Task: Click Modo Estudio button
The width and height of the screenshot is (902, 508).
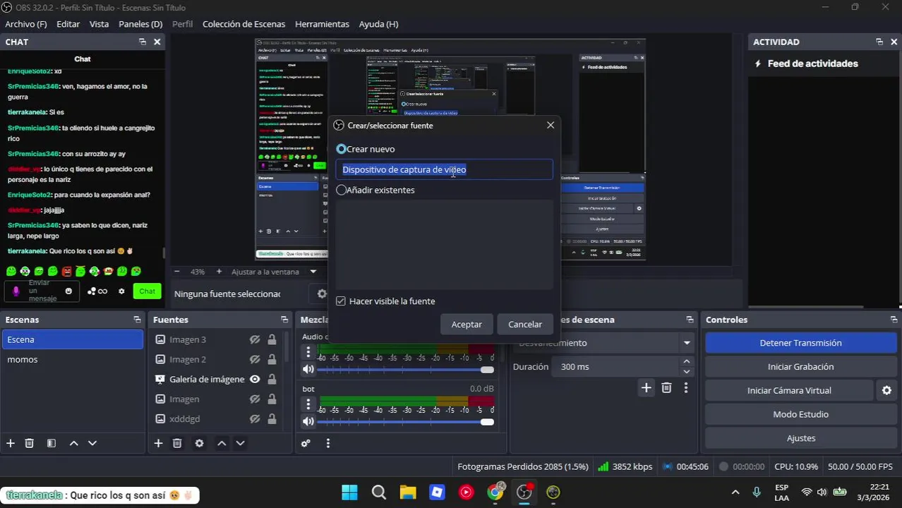Action: 800,414
